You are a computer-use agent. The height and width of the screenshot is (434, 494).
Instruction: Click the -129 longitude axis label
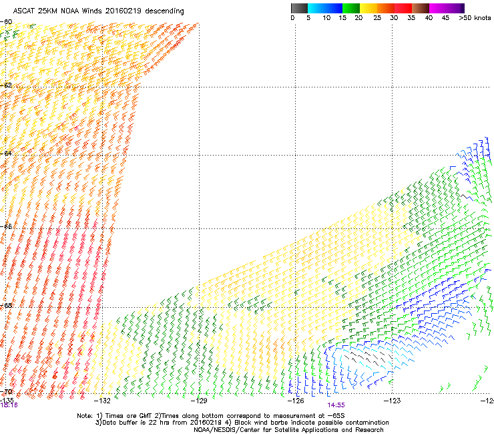click(199, 401)
